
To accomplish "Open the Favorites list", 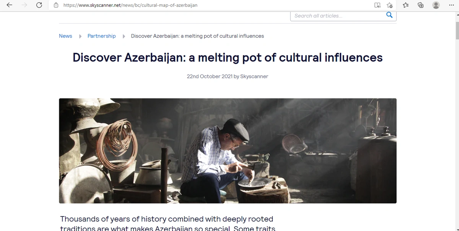I will pos(406,5).
